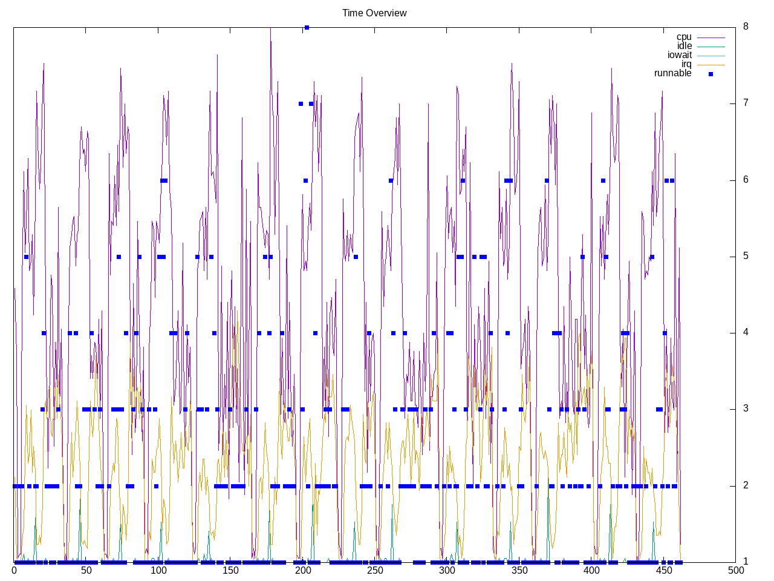
Task: Click the runnable data point at value 8
Action: pyautogui.click(x=307, y=27)
